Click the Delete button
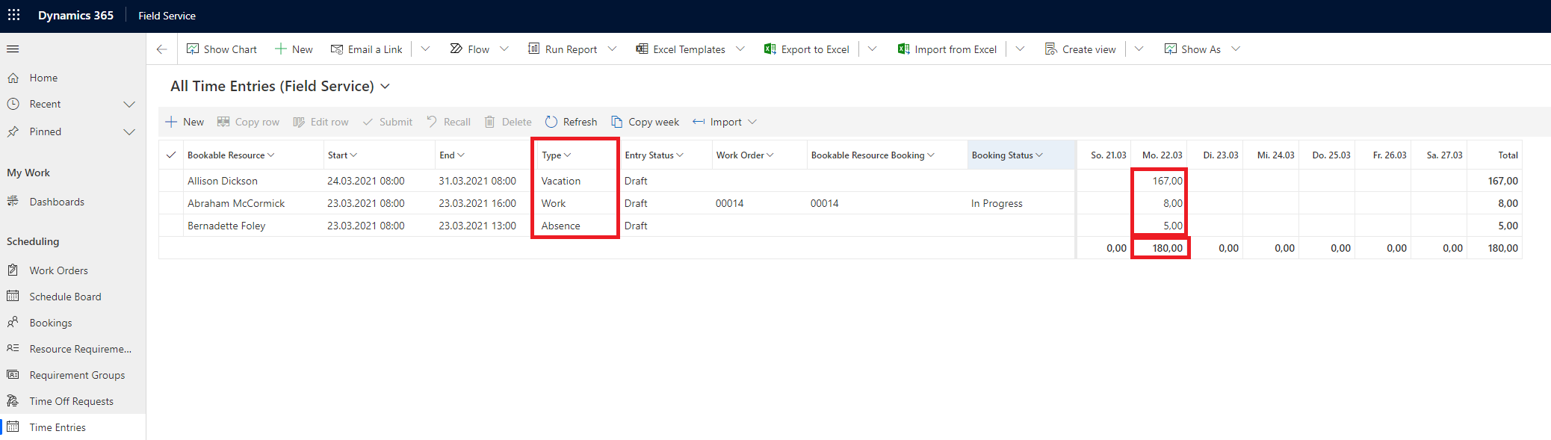Image resolution: width=1551 pixels, height=440 pixels. click(x=508, y=122)
